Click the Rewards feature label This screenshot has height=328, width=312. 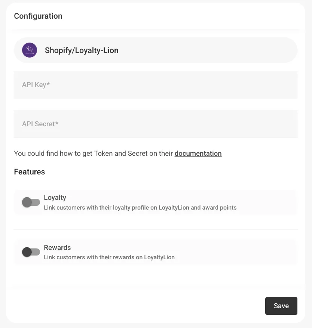point(57,248)
